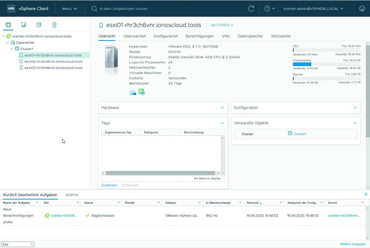Click vCenter icon in task Ziel column
The image size is (370, 248).
(x=47, y=216)
